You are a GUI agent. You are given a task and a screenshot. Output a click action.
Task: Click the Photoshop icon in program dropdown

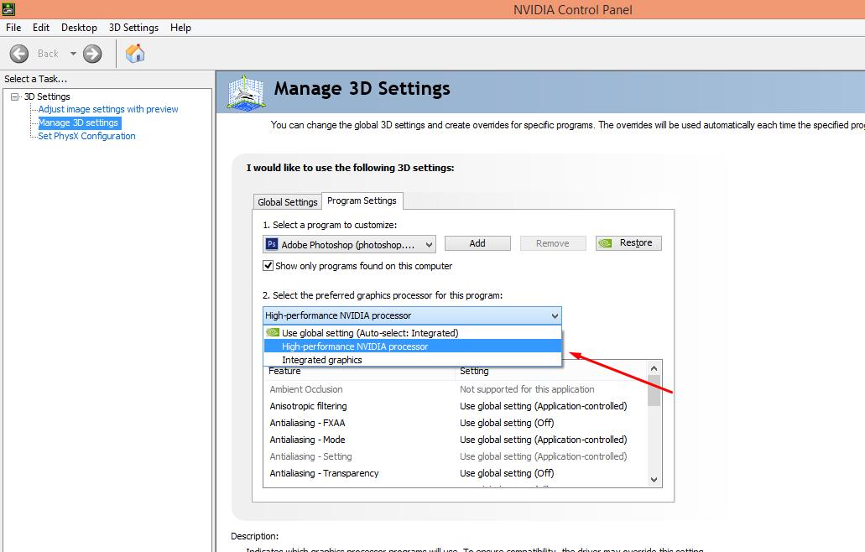[272, 244]
